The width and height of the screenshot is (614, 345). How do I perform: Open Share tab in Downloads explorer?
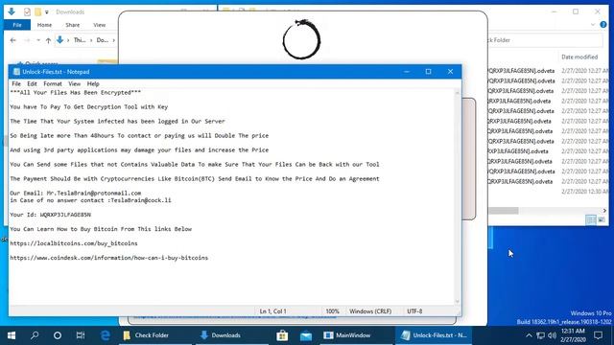coord(73,25)
